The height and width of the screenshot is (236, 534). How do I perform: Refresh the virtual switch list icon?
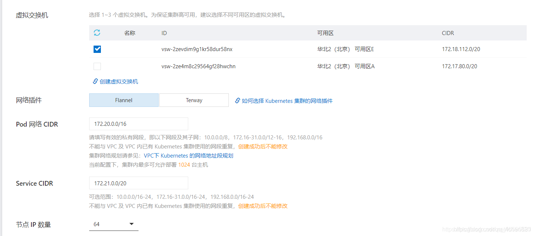[x=97, y=33]
